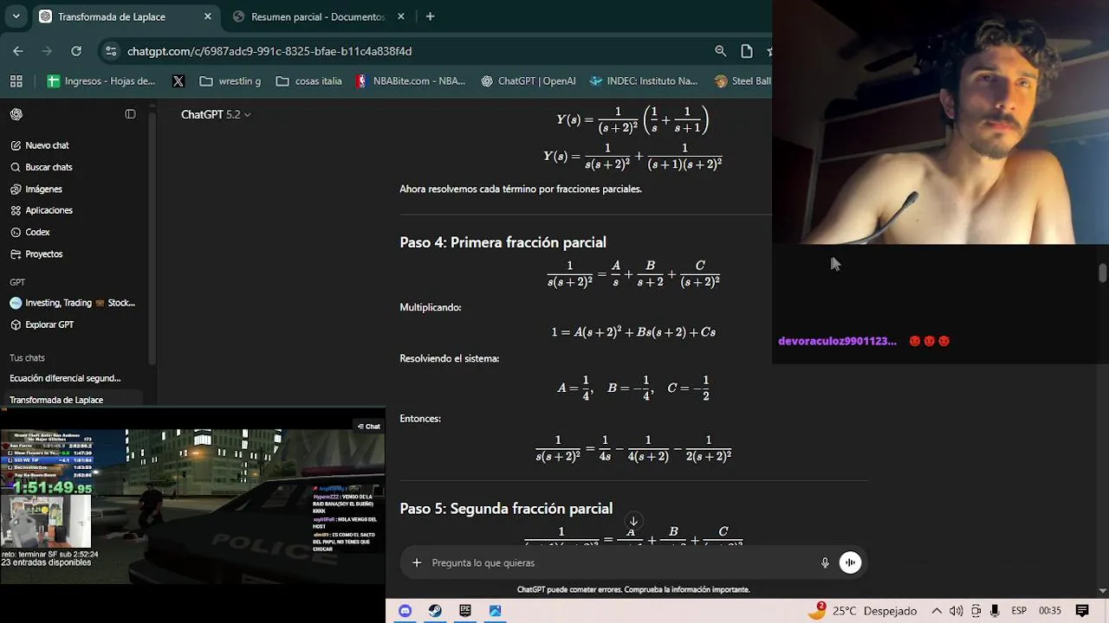Image resolution: width=1109 pixels, height=623 pixels.
Task: Jump to bottom with down-arrow button
Action: coord(633,521)
